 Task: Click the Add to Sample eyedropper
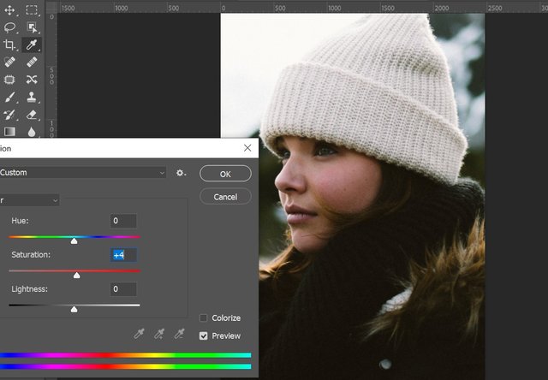tap(159, 333)
